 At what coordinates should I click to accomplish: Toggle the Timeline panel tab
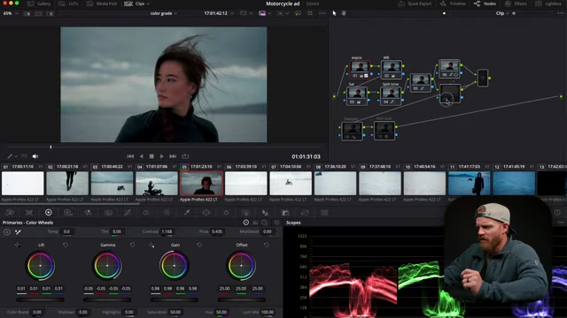tap(453, 4)
